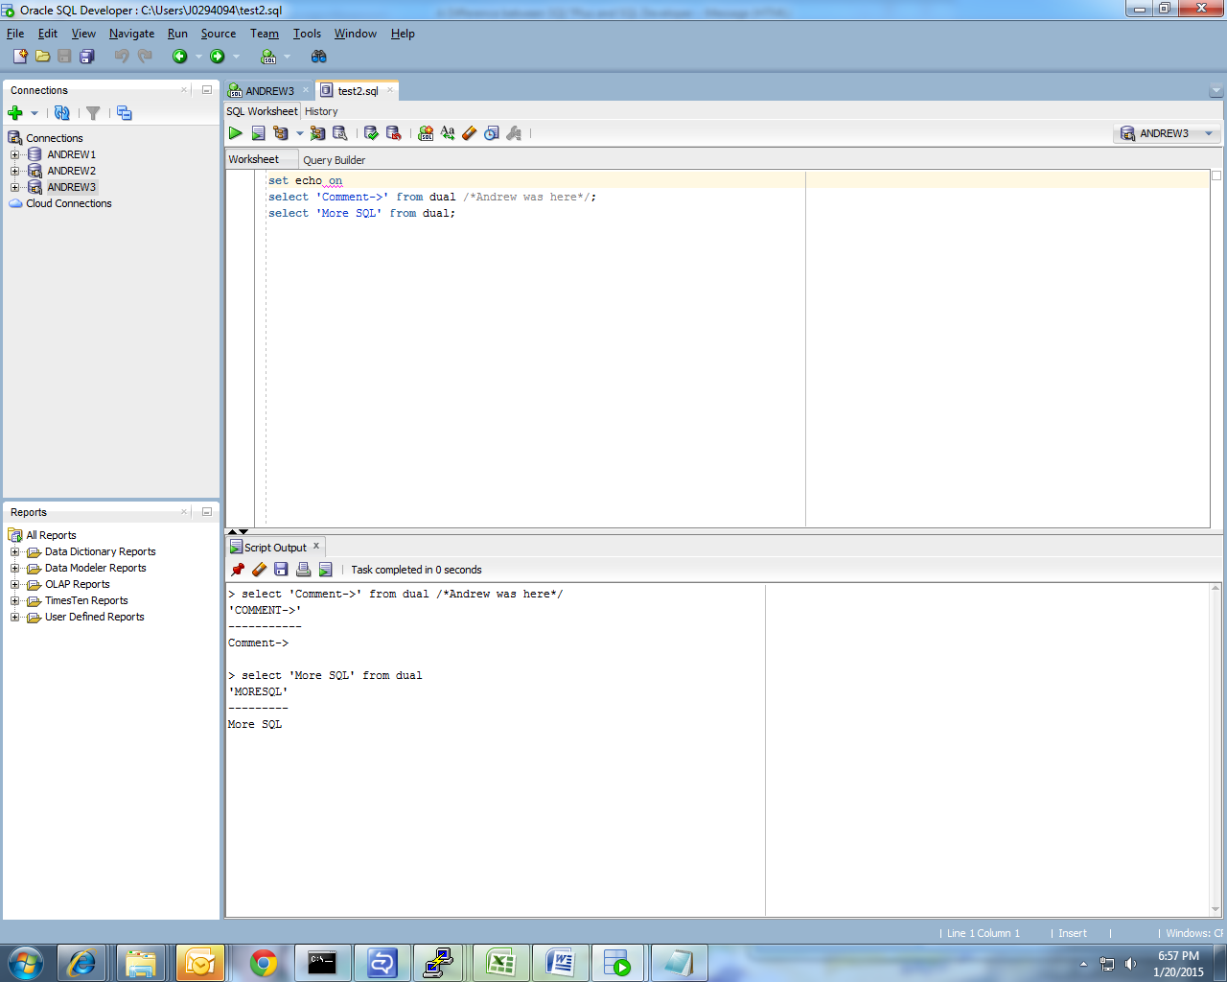
Task: Switch to the History tab
Action: [321, 111]
